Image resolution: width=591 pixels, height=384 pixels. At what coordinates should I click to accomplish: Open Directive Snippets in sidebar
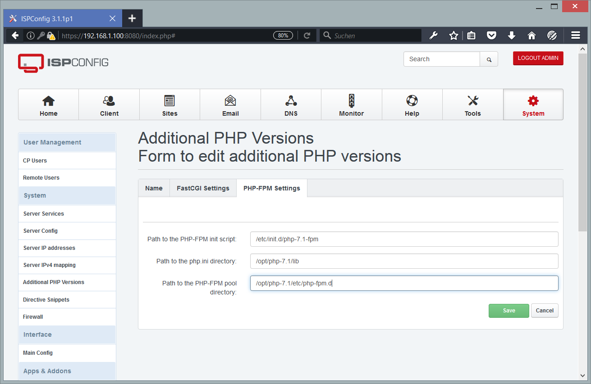[x=67, y=300]
